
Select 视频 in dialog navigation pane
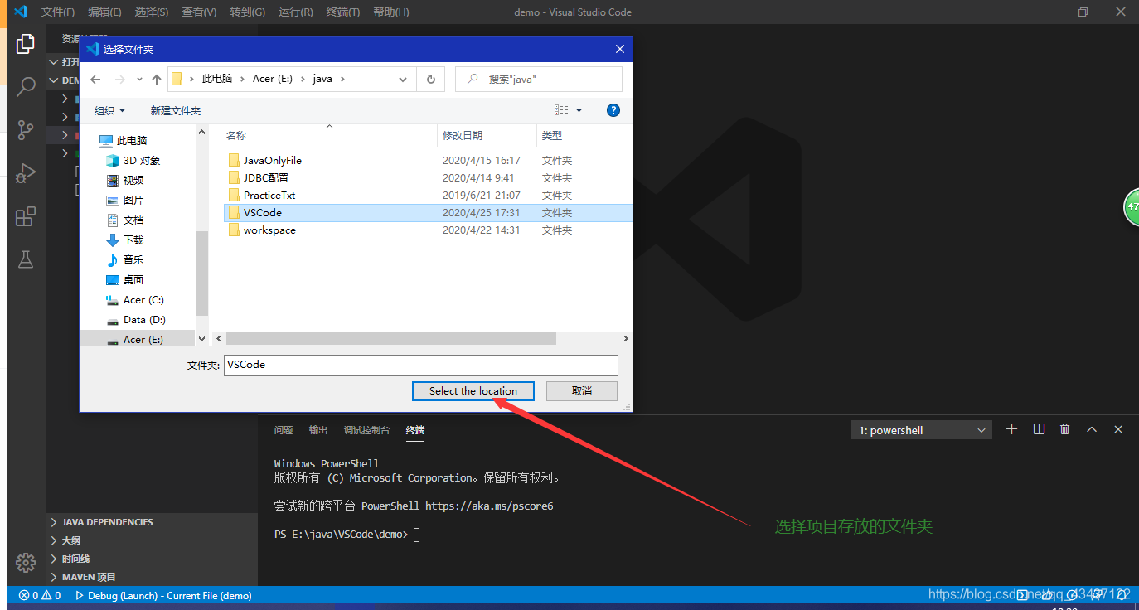pyautogui.click(x=125, y=180)
